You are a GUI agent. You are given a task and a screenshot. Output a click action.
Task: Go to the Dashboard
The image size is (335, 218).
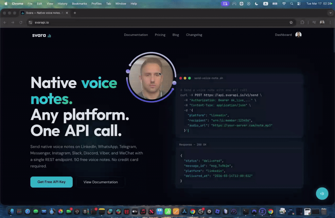tap(283, 35)
